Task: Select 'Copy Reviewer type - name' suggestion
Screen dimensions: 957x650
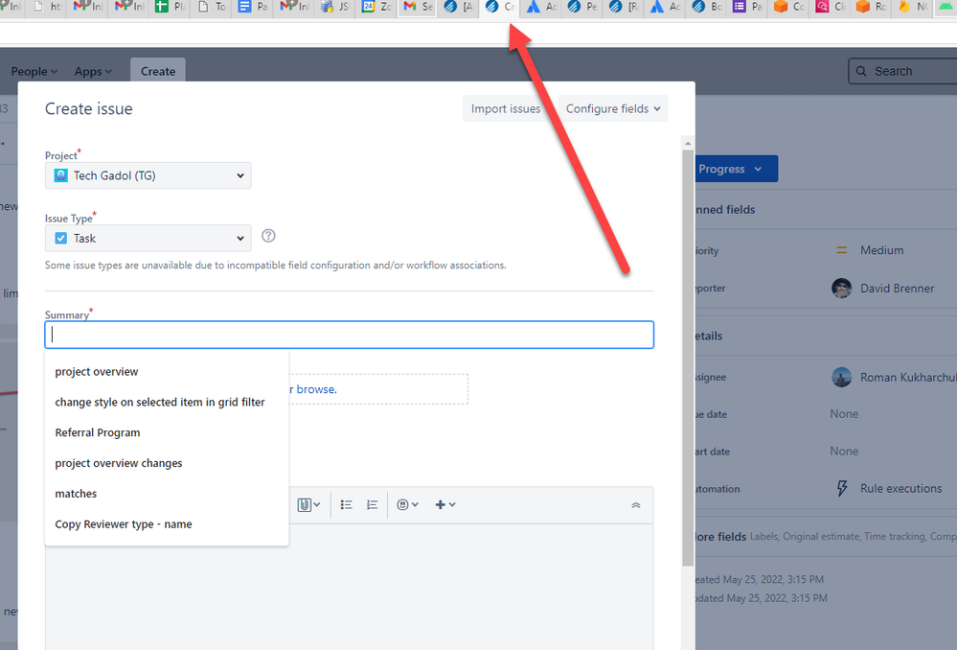Action: (166, 524)
